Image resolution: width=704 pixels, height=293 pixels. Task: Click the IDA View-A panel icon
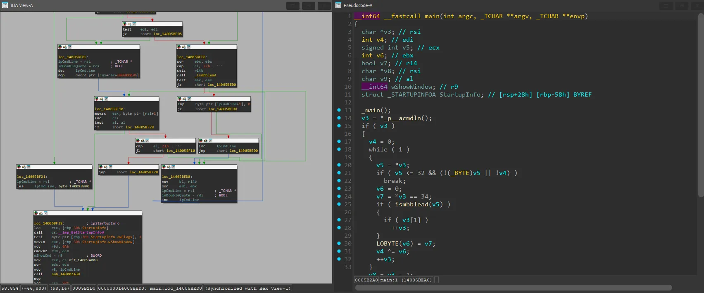[x=5, y=5]
